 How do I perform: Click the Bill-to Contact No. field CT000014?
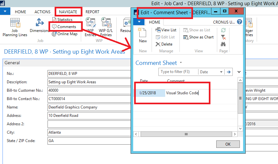[x=89, y=99]
